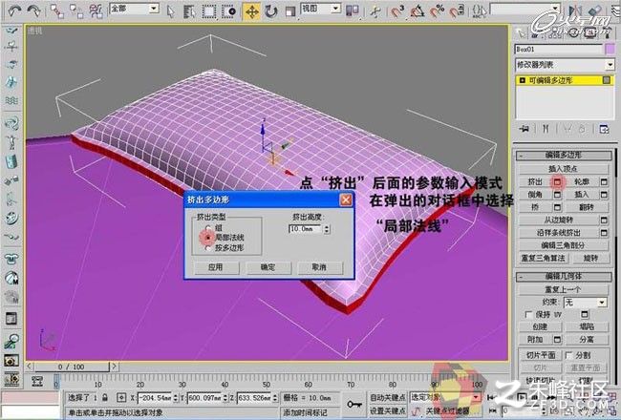Activate the Select and Move tool
This screenshot has width=621, height=420.
point(251,11)
